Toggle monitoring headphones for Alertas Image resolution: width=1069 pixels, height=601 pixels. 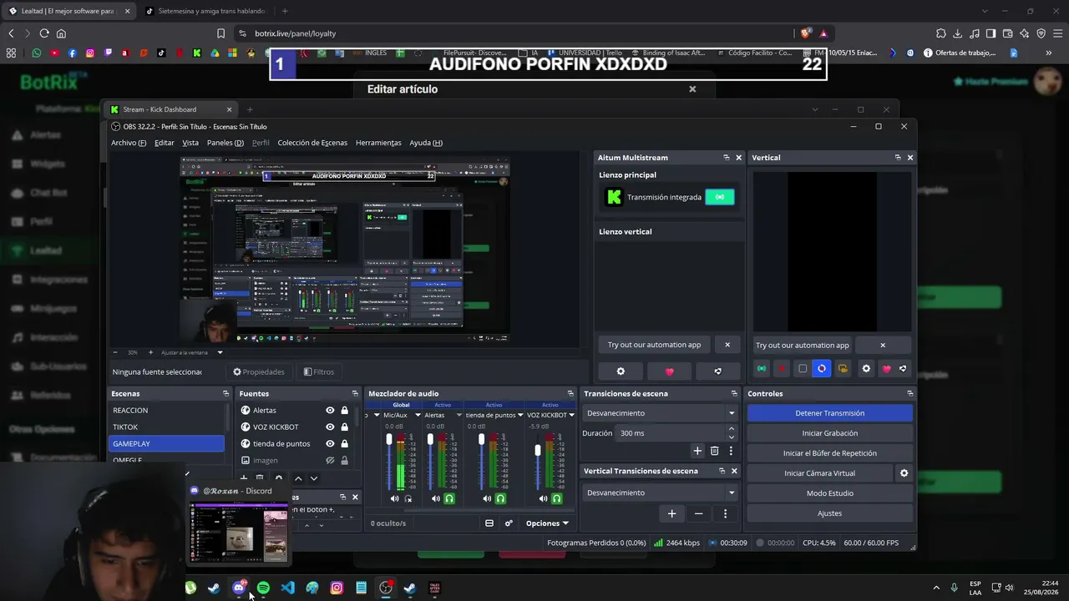pyautogui.click(x=449, y=498)
